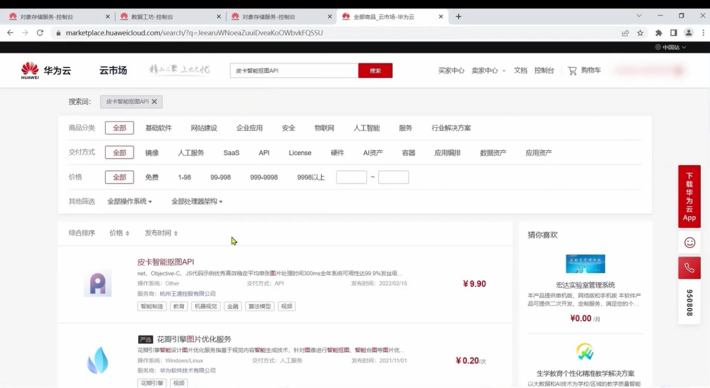Viewport: 710px width, 388px height.
Task: Open 中国站 region selector
Action: click(x=671, y=47)
